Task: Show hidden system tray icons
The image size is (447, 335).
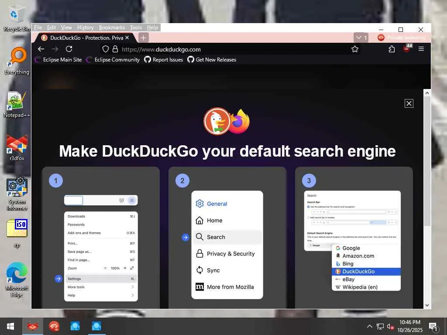Action: click(369, 326)
